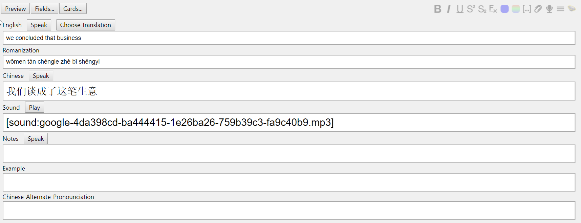Open the hamburger more-options menu
Viewport: 581px width, 223px height.
[560, 9]
